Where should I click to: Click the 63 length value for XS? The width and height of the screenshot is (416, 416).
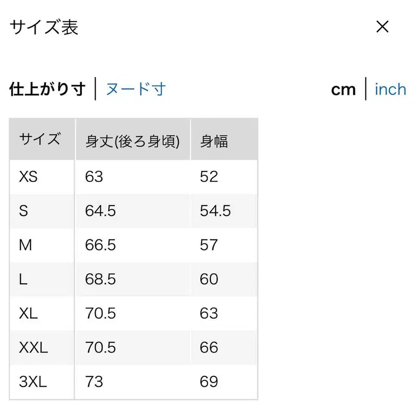point(94,177)
